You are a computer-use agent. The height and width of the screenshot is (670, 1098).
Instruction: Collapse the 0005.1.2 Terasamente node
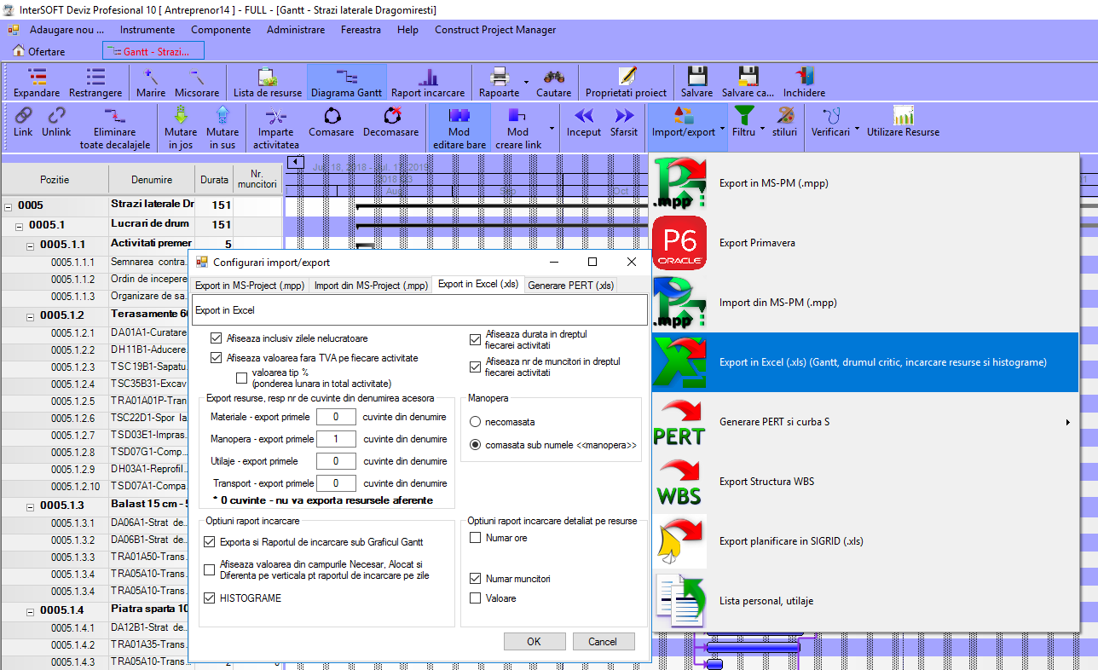pos(31,316)
